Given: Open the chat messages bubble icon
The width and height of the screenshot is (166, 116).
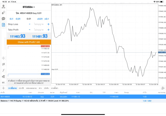Looking at the screenshot, I should click(x=3, y=19).
